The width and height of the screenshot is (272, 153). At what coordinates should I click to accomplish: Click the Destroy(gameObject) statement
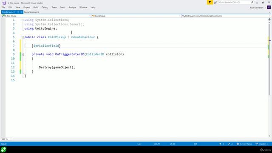click(x=57, y=67)
